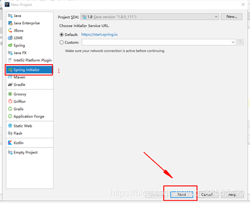Screen dimensions: 250x203
Task: Click the Application Forge label
Action: coord(29,116)
